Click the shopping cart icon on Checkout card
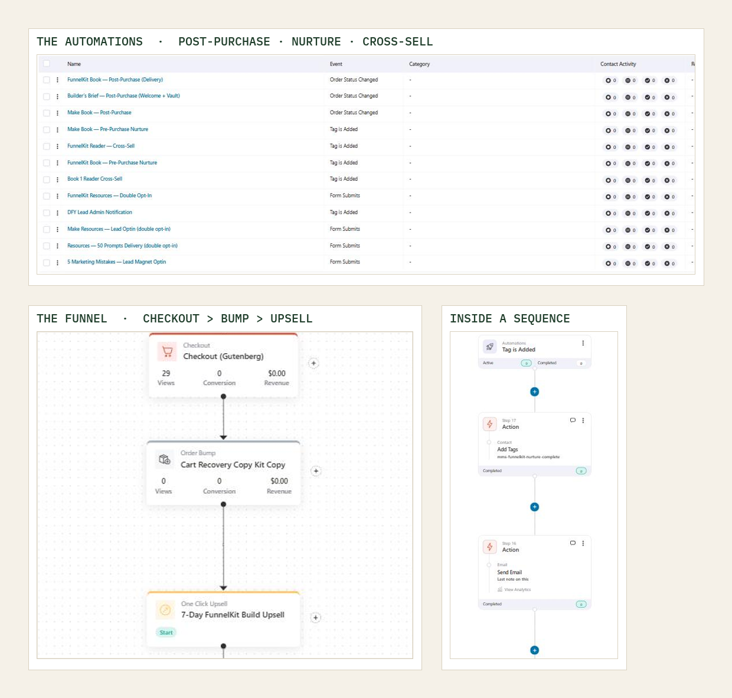Image resolution: width=732 pixels, height=698 pixels. click(x=167, y=351)
